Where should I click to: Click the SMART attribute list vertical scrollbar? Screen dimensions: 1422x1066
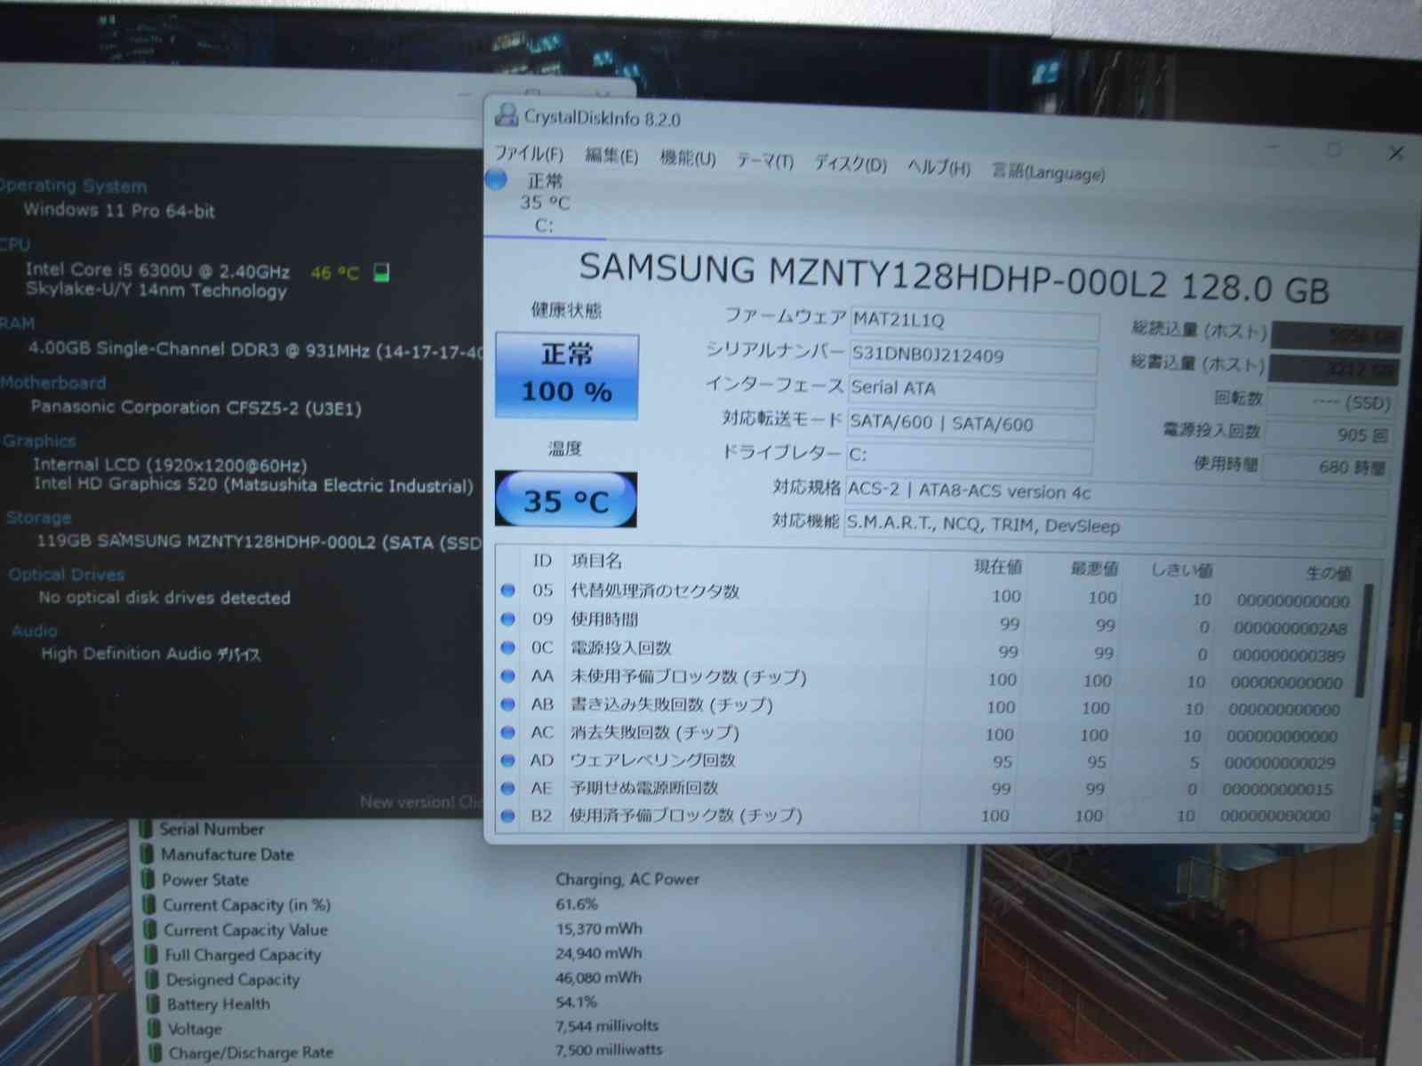coord(1363,640)
